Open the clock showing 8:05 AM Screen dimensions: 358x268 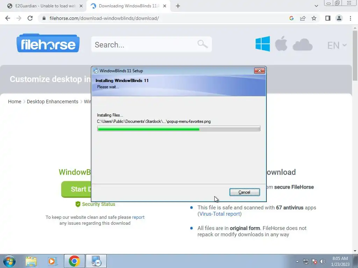[340, 261]
